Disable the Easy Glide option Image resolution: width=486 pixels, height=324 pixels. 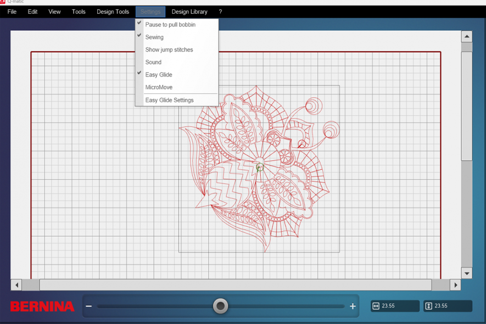pos(159,74)
